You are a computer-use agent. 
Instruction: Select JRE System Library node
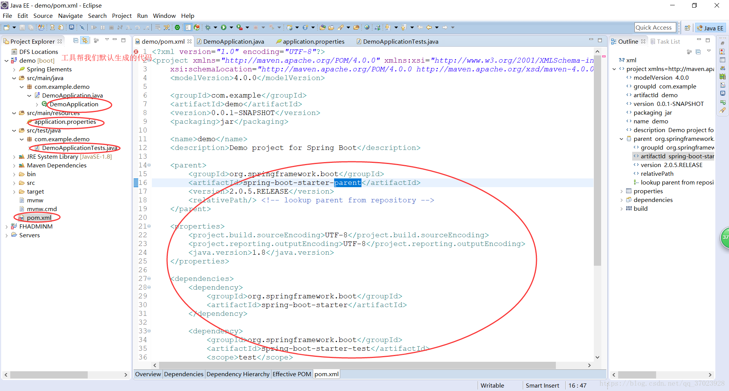69,157
